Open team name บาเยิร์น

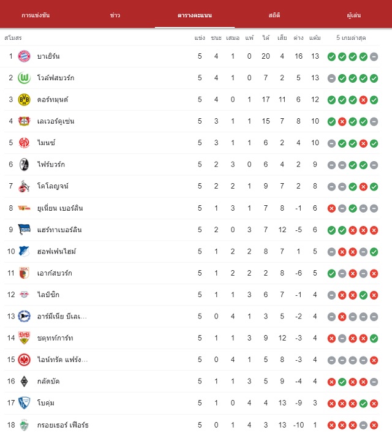(48, 56)
